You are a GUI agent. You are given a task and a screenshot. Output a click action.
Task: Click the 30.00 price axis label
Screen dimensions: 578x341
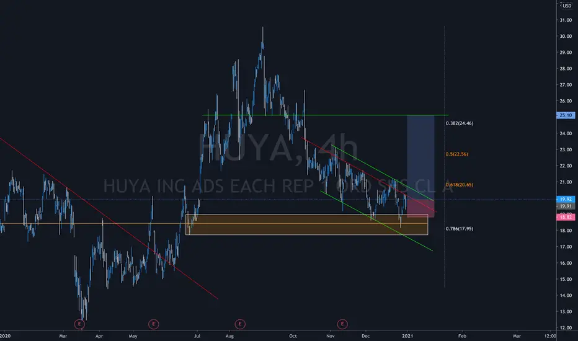tap(566, 36)
